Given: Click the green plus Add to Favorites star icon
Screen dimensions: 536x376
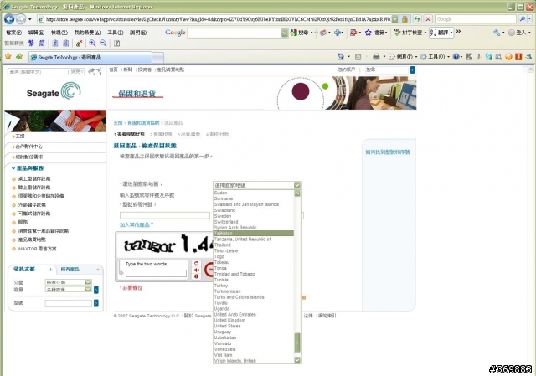Looking at the screenshot, I should [x=19, y=57].
